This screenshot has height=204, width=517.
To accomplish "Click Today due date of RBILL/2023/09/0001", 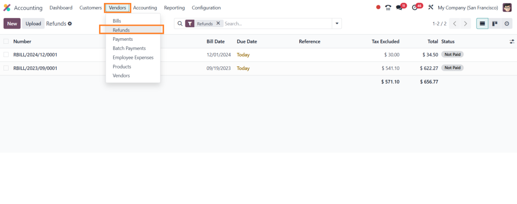I will click(243, 69).
